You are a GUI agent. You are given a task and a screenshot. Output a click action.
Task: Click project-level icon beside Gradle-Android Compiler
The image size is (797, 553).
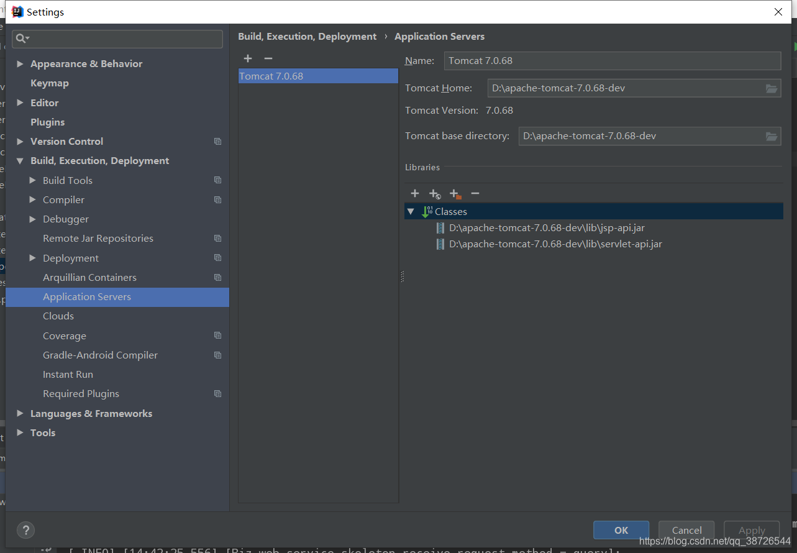click(x=217, y=355)
